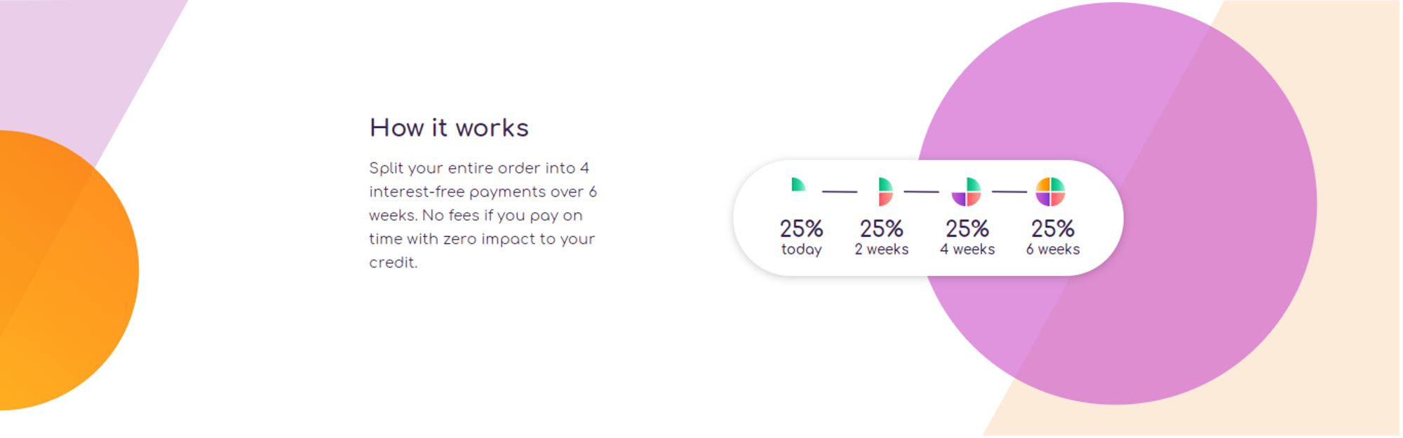Select the '6 weeks' payment label

point(1052,249)
